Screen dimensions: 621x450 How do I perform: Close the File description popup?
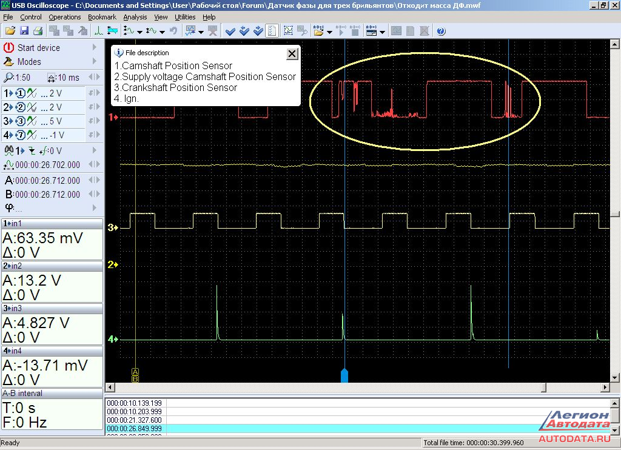coord(292,54)
